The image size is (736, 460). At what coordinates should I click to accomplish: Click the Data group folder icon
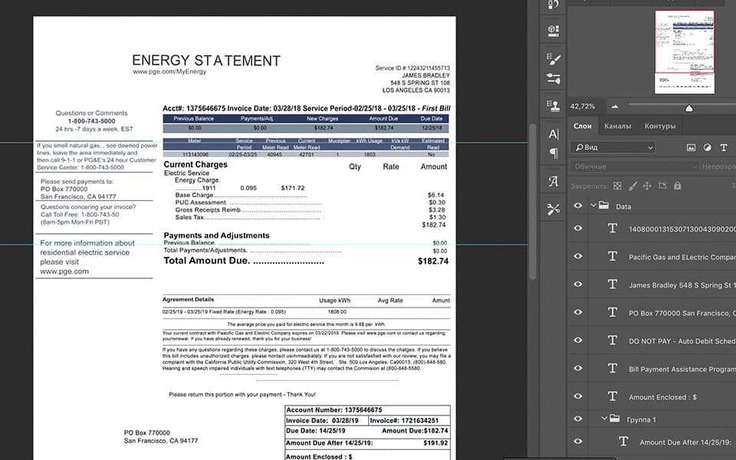click(x=603, y=205)
